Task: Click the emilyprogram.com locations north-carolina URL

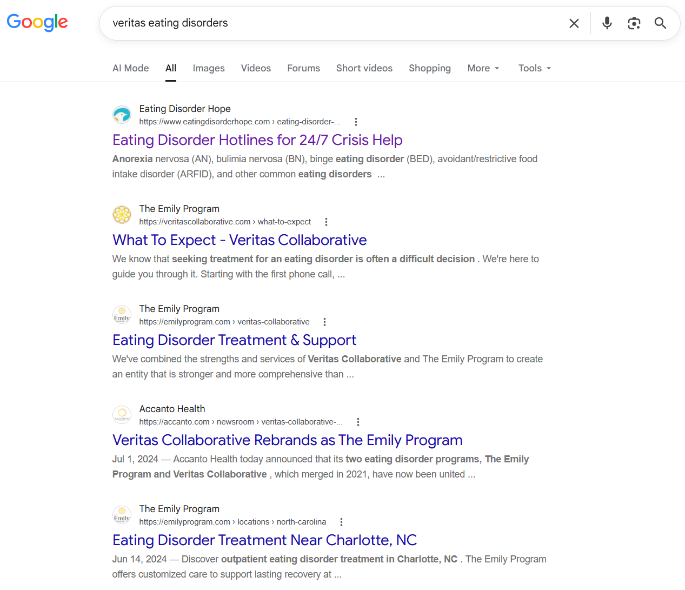Action: click(232, 522)
